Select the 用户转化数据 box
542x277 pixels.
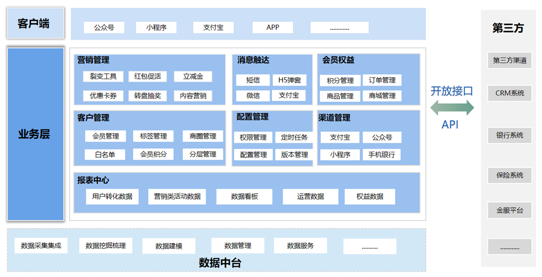pos(112,197)
